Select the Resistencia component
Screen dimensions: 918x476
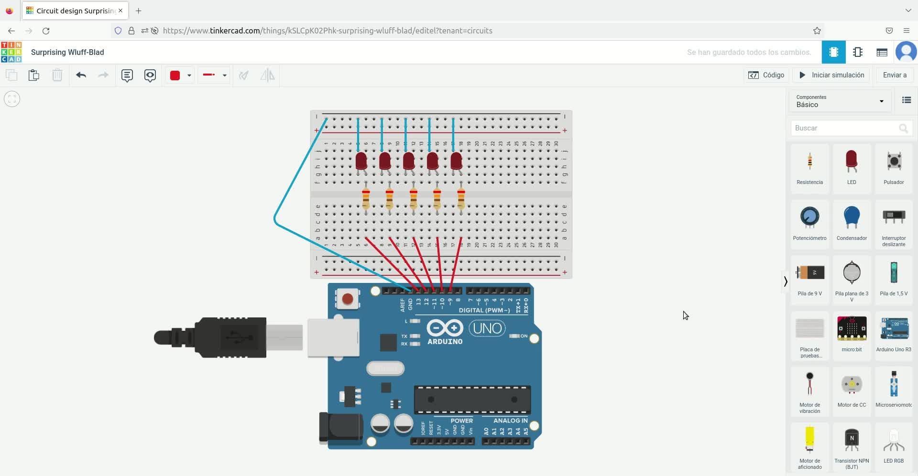pos(809,168)
